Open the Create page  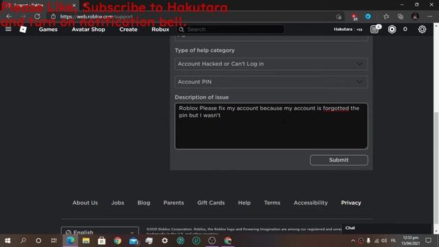(x=128, y=30)
